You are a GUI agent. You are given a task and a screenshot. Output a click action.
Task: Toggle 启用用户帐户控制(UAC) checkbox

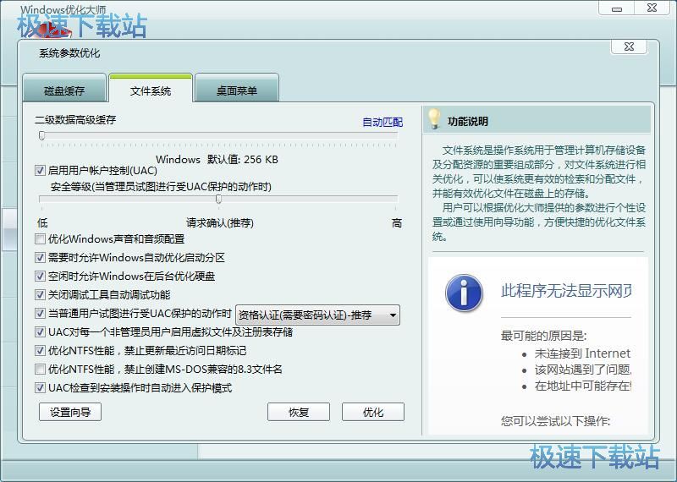click(40, 171)
